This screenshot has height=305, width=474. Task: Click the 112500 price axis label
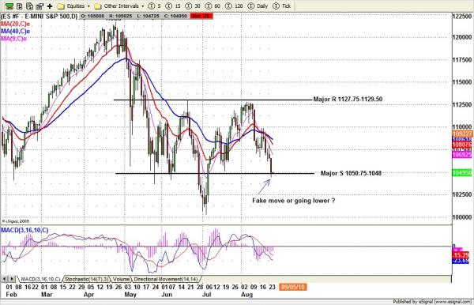(462, 104)
